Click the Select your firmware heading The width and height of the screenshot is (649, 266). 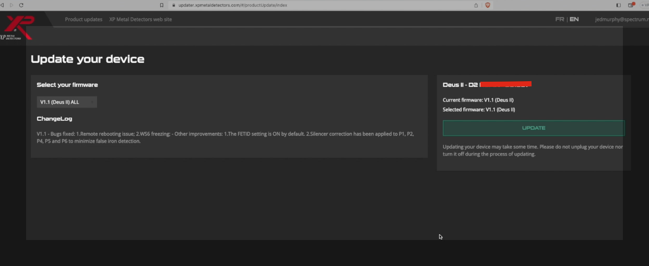click(67, 85)
